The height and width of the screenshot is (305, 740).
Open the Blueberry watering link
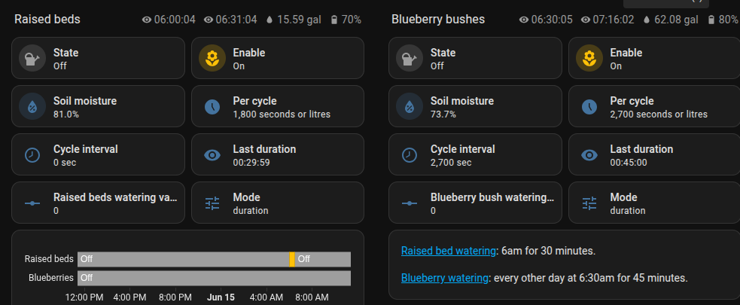pos(445,278)
